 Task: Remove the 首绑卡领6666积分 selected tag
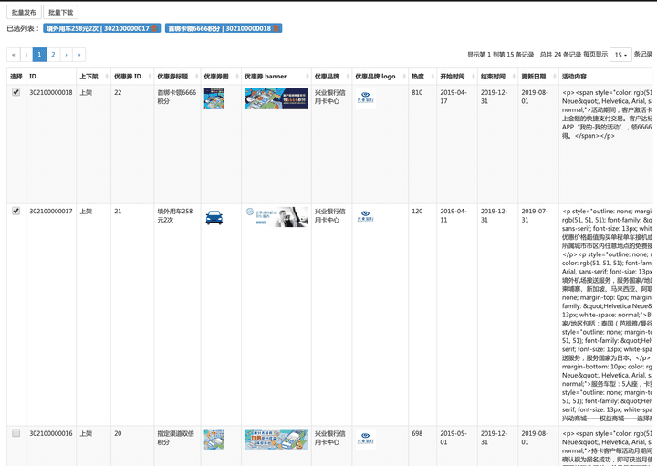(276, 28)
